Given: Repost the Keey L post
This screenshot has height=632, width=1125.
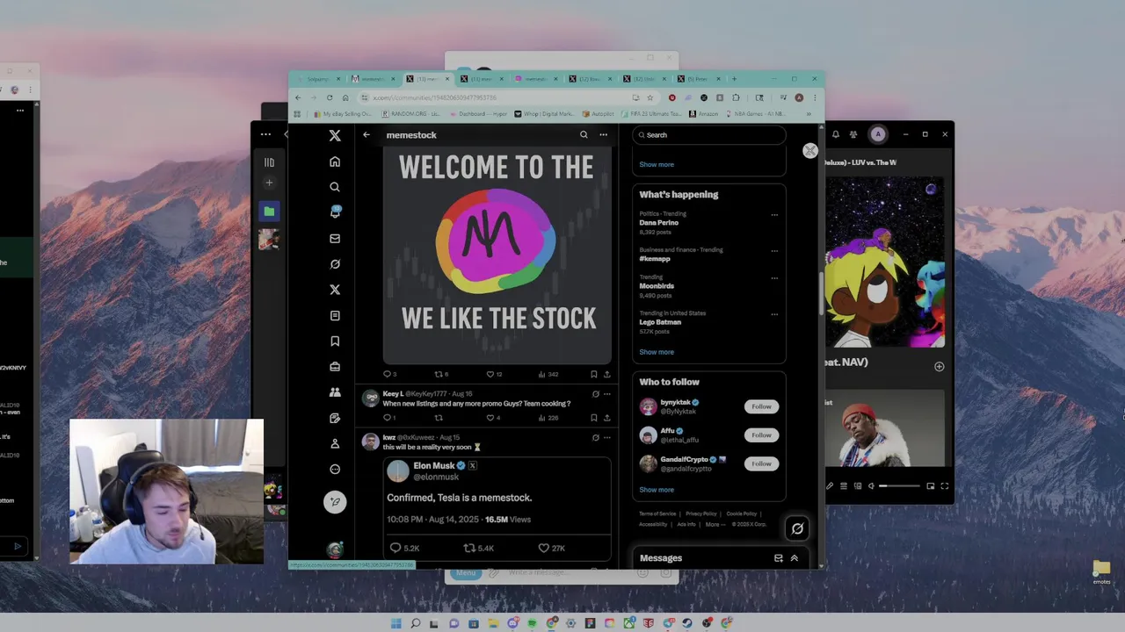Looking at the screenshot, I should coord(439,418).
